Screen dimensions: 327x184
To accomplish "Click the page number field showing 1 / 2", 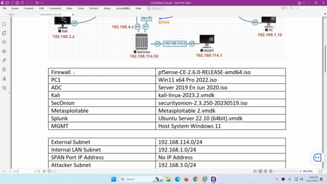I will click(22, 171).
